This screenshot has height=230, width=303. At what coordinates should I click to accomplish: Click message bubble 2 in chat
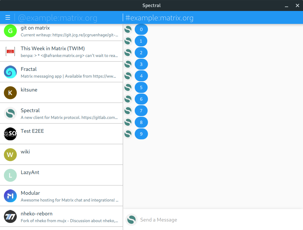(x=141, y=53)
